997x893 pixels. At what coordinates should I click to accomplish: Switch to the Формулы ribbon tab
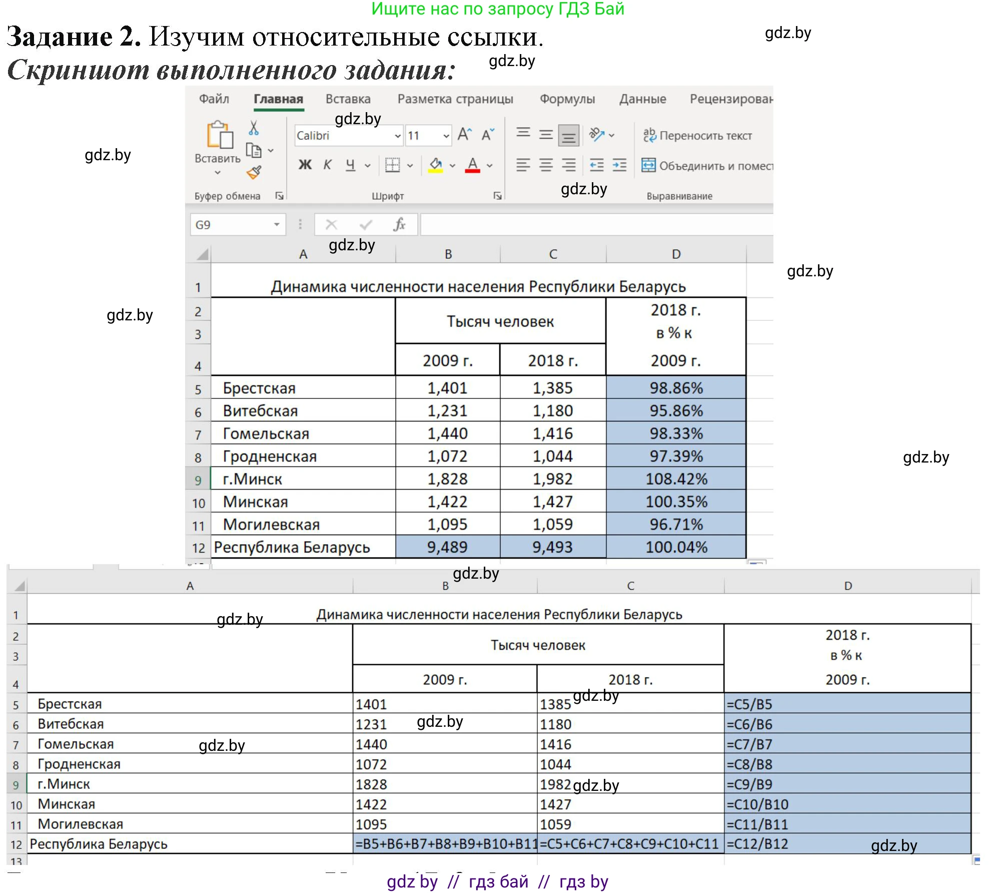pos(567,99)
